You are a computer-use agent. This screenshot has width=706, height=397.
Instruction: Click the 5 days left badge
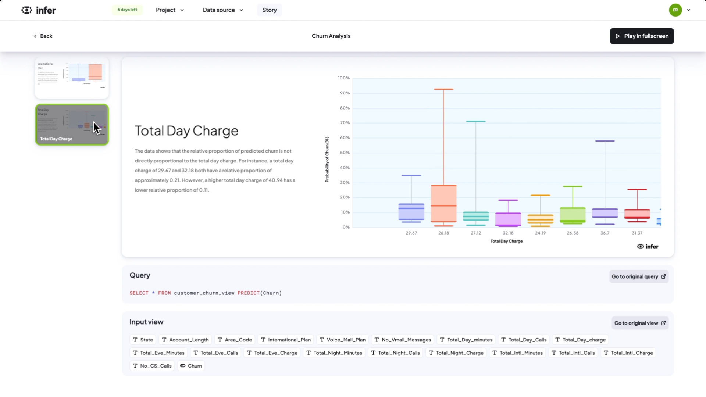(127, 10)
